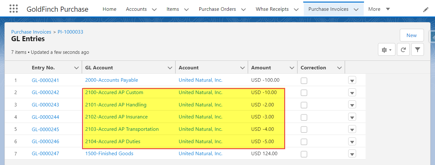This screenshot has height=165, width=435.
Task: Toggle Correction checkbox for GL-0000245
Action: (304, 130)
